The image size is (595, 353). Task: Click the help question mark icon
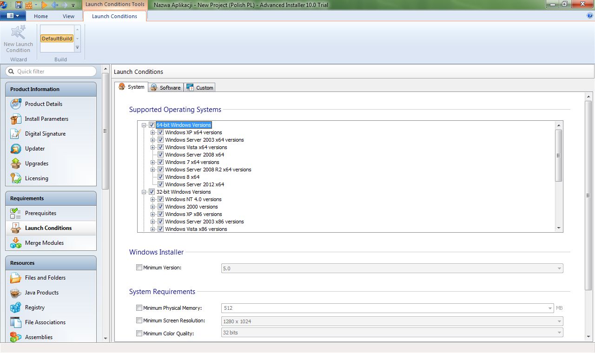pyautogui.click(x=590, y=15)
